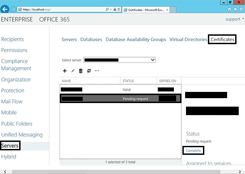Viewport: 245px width, 174px height.
Task: Expand the Select server dropdown
Action: tap(119, 60)
